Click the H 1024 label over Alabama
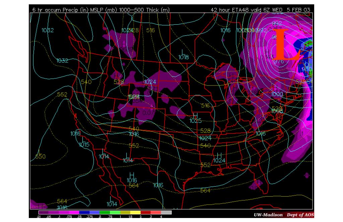Screen dimensions: 343x222 (219, 158)
